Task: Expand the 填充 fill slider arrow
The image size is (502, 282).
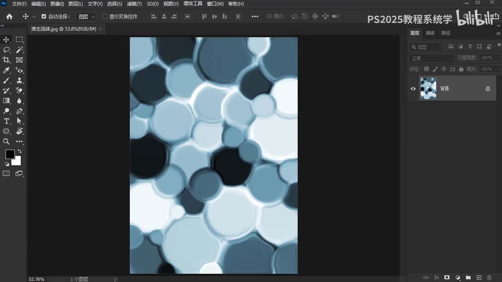Action: click(x=498, y=69)
